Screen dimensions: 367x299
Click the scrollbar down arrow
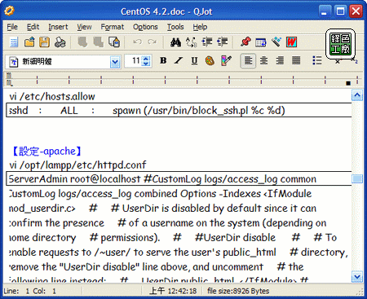click(357, 277)
